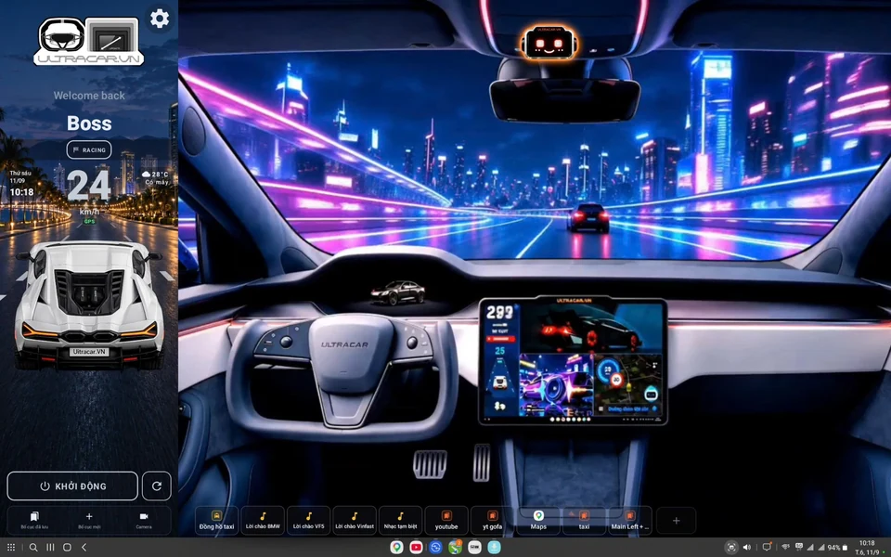Tap the taskbar home button
Image resolution: width=891 pixels, height=557 pixels.
[67, 548]
